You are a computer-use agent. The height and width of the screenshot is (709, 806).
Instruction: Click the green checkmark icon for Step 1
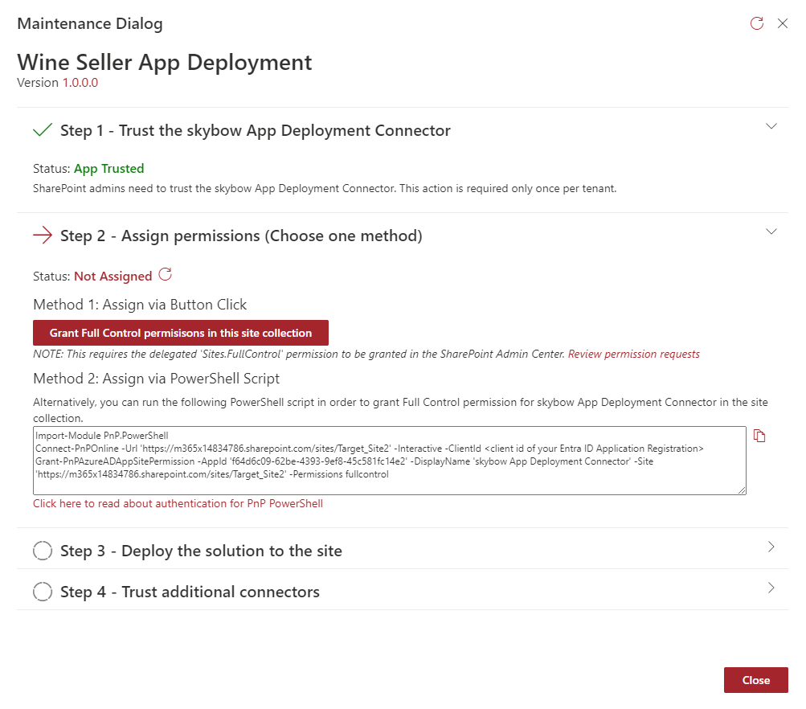(42, 130)
